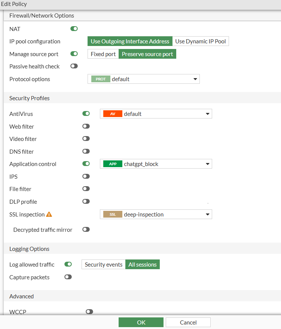
Task: Click the PROT protocol options badge
Action: (101, 79)
